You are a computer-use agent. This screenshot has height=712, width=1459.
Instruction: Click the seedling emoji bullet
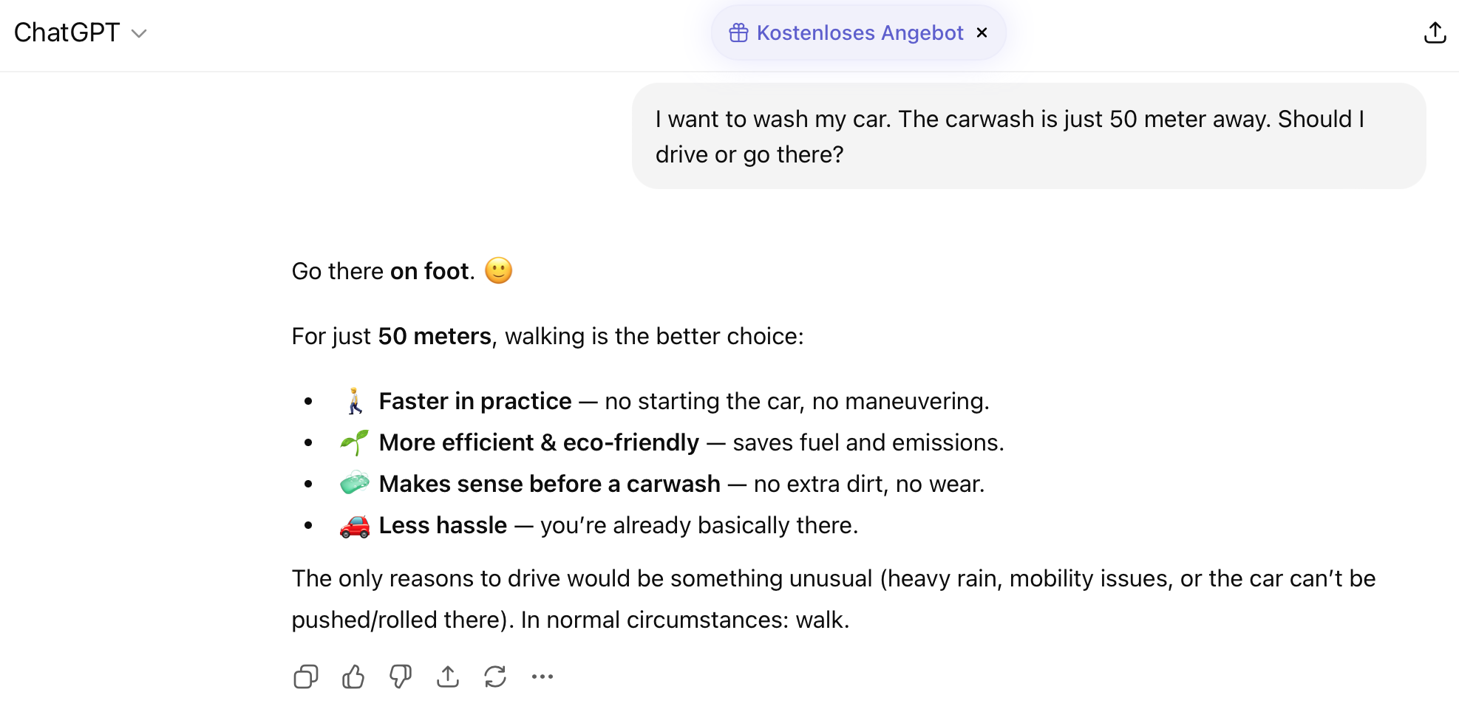355,442
